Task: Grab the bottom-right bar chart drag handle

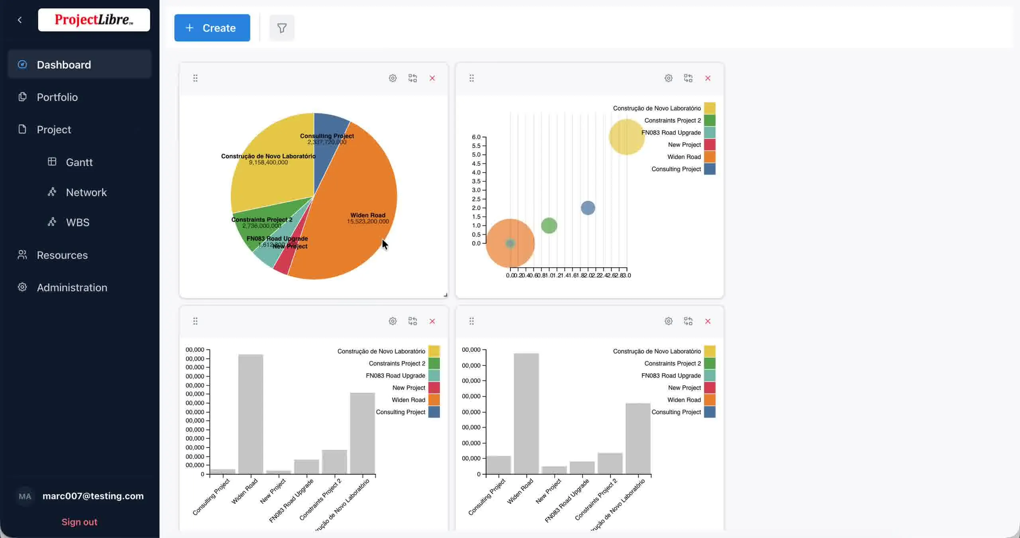Action: click(471, 321)
